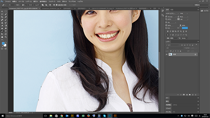This screenshot has width=210, height=118.
Task: Select the Healing Brush tool
Action: point(2,20)
